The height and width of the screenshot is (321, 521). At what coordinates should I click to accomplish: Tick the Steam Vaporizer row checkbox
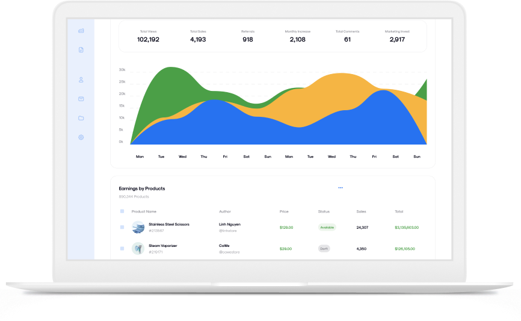tap(122, 248)
